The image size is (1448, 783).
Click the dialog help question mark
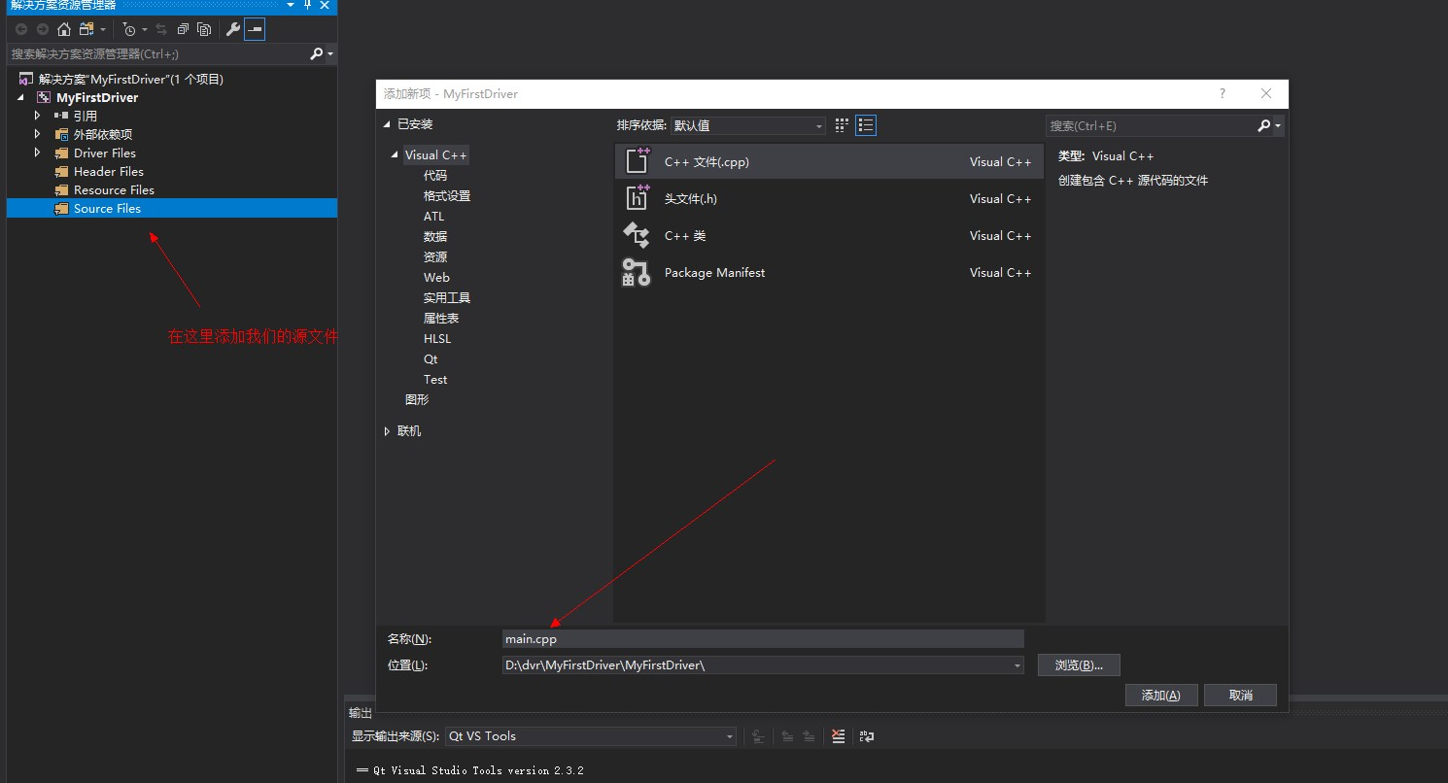tap(1223, 93)
